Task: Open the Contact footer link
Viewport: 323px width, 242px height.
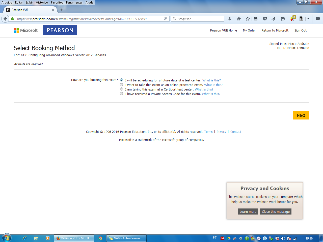Action: pyautogui.click(x=236, y=132)
